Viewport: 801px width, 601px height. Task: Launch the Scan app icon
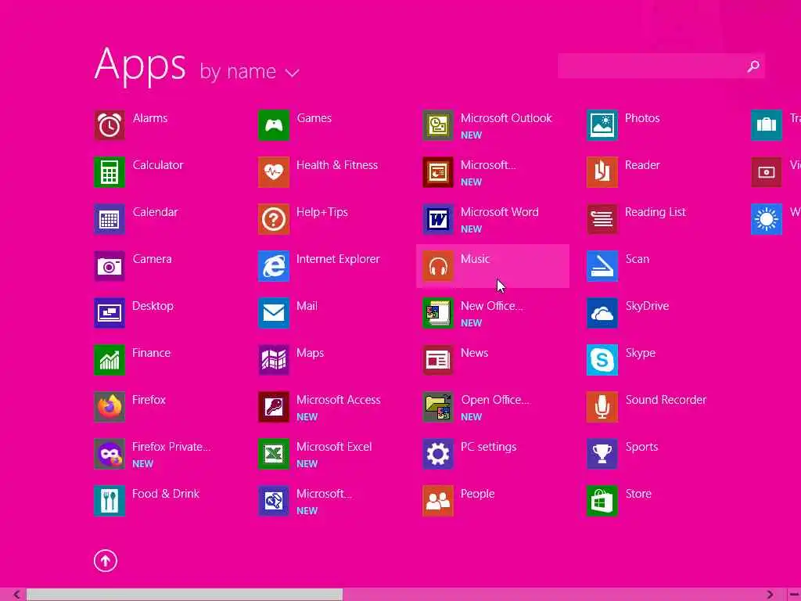[x=602, y=266]
